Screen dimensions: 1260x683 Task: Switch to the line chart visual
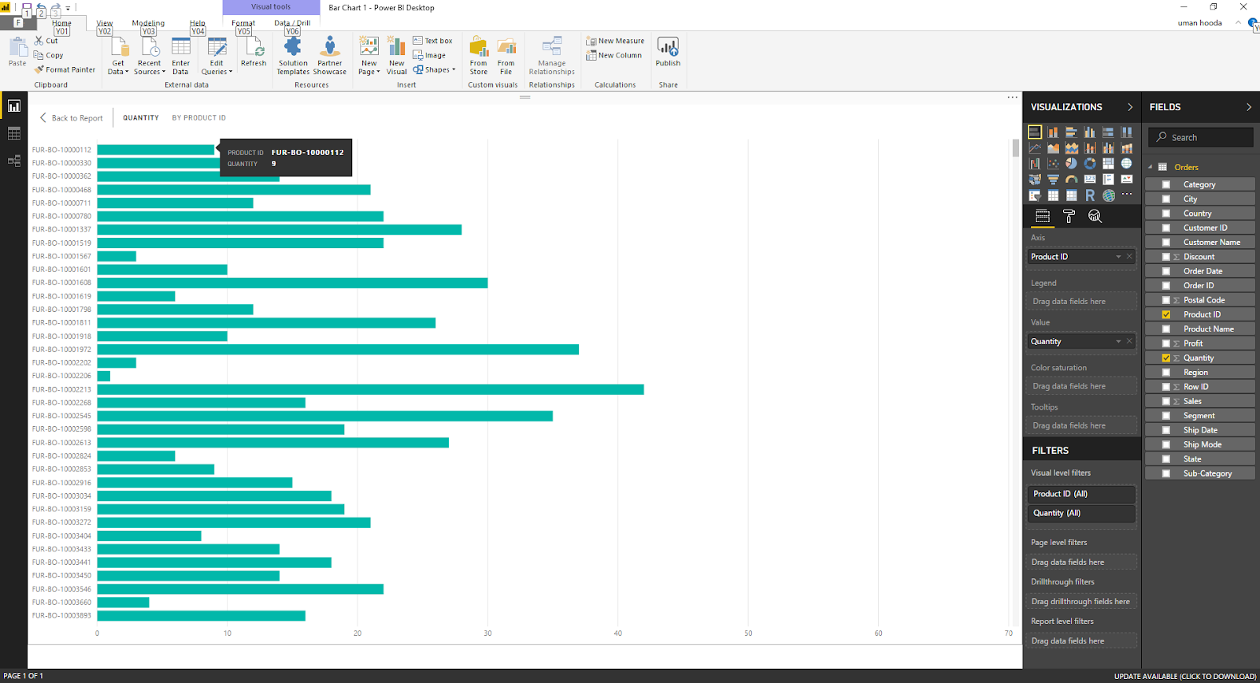pos(1035,148)
